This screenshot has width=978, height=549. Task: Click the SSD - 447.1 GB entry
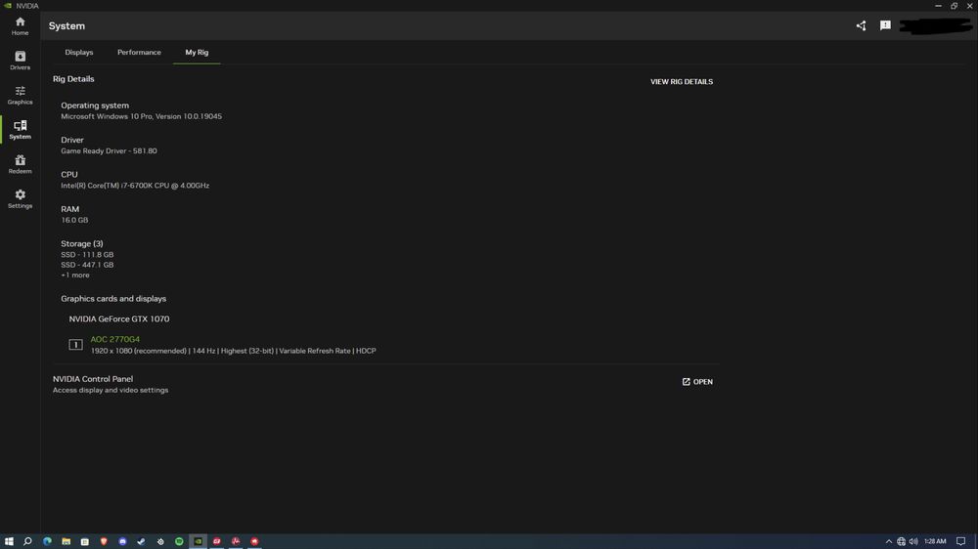point(87,265)
